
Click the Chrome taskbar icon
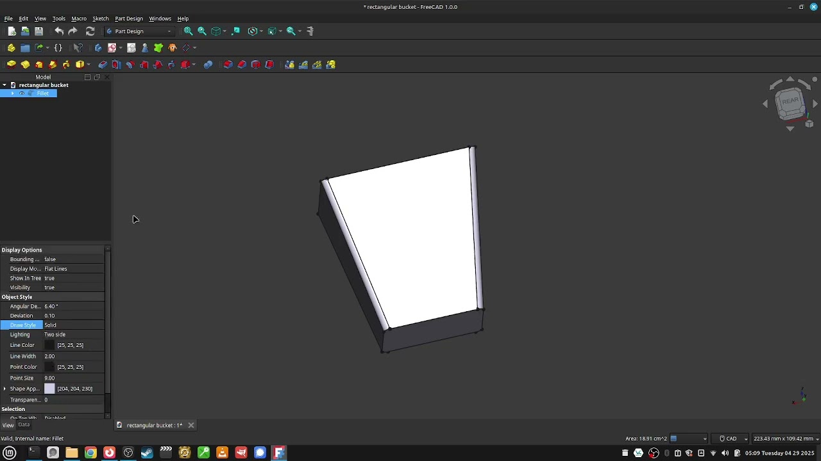point(90,453)
